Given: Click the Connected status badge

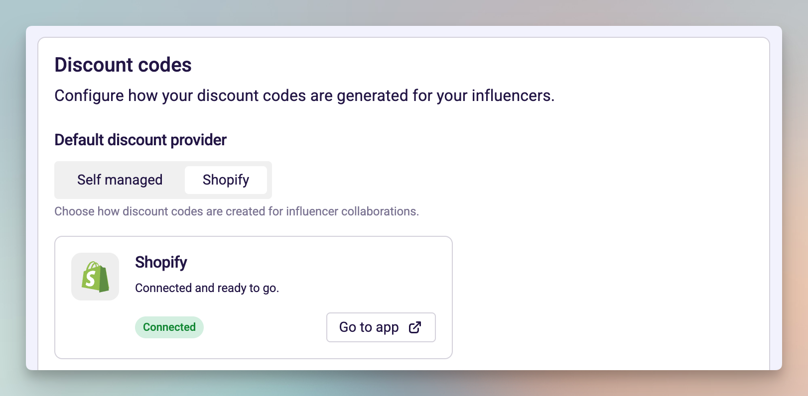Looking at the screenshot, I should tap(169, 327).
